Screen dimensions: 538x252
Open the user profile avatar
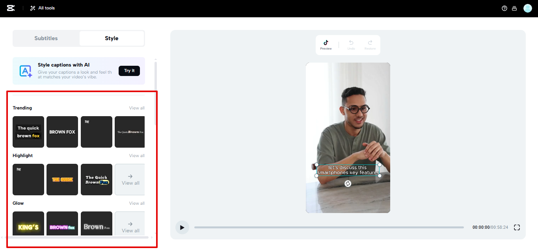point(528,8)
